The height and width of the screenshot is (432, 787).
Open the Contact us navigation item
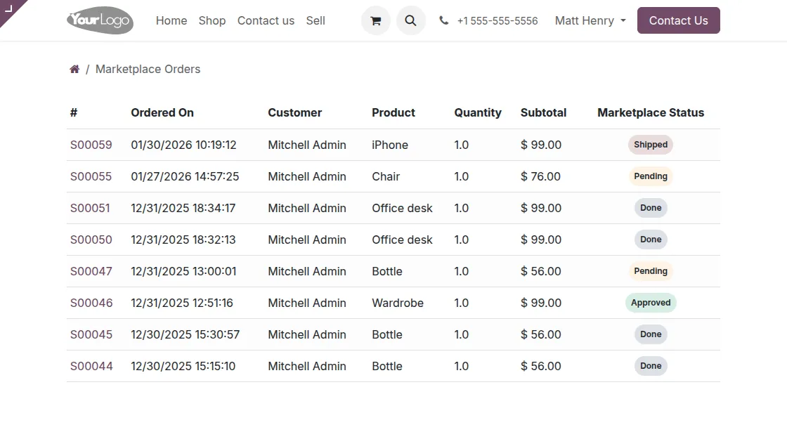tap(266, 21)
